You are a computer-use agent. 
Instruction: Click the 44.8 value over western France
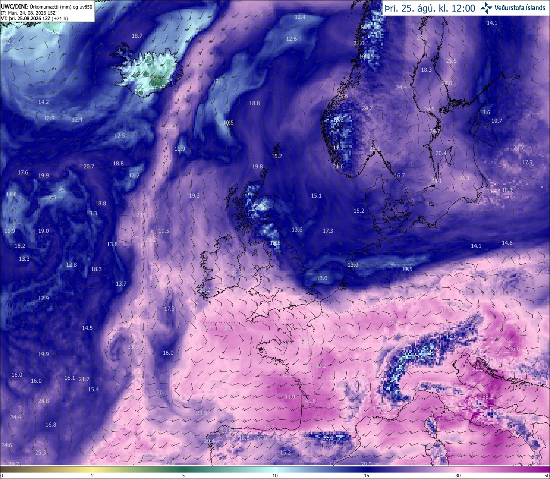pos(290,397)
